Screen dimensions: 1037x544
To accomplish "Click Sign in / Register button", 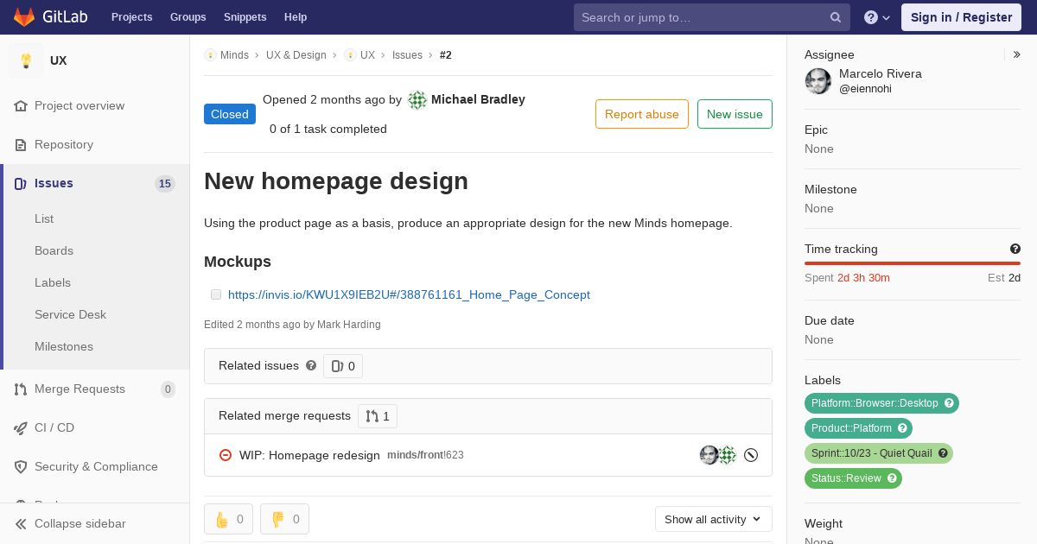I will [961, 17].
